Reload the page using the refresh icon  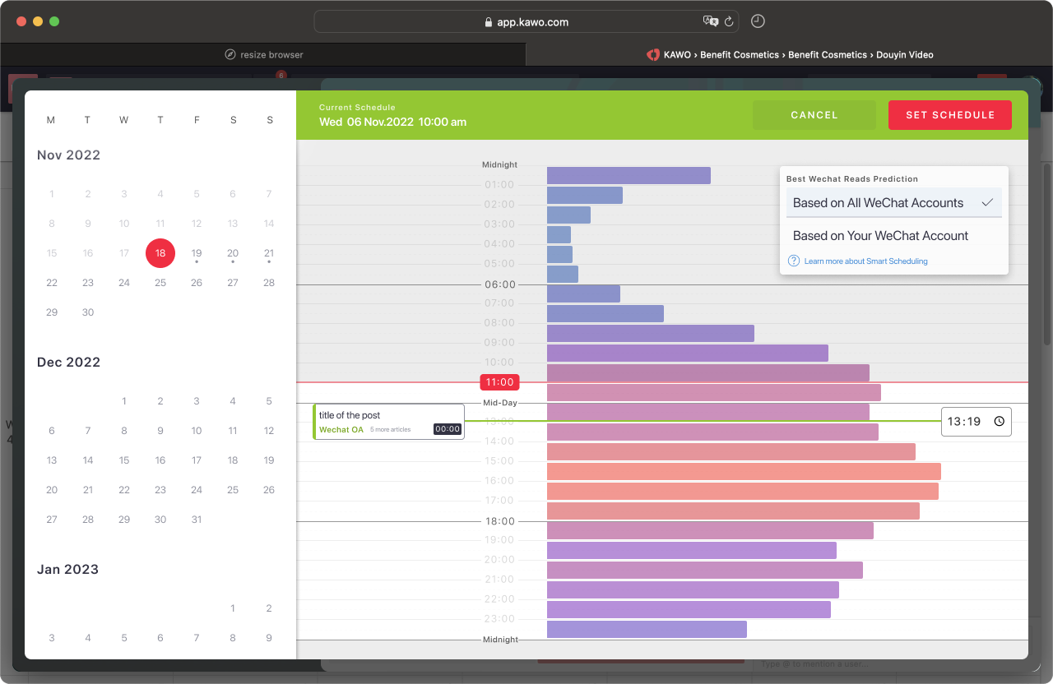[729, 21]
